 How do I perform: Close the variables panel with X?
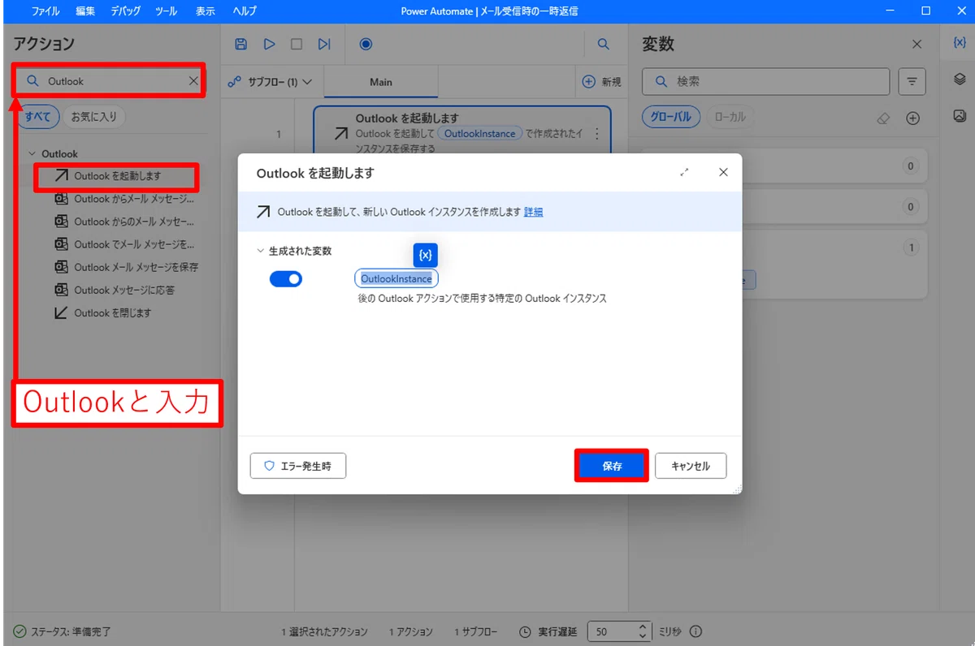(x=916, y=45)
